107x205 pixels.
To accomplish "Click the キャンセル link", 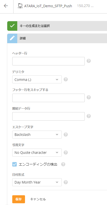I will (38, 199).
